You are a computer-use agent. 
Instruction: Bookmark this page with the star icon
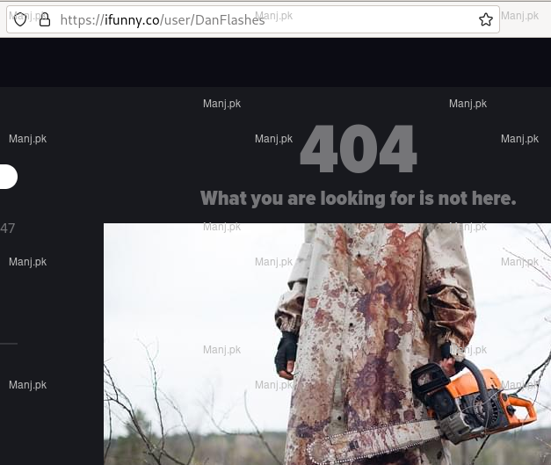(485, 20)
